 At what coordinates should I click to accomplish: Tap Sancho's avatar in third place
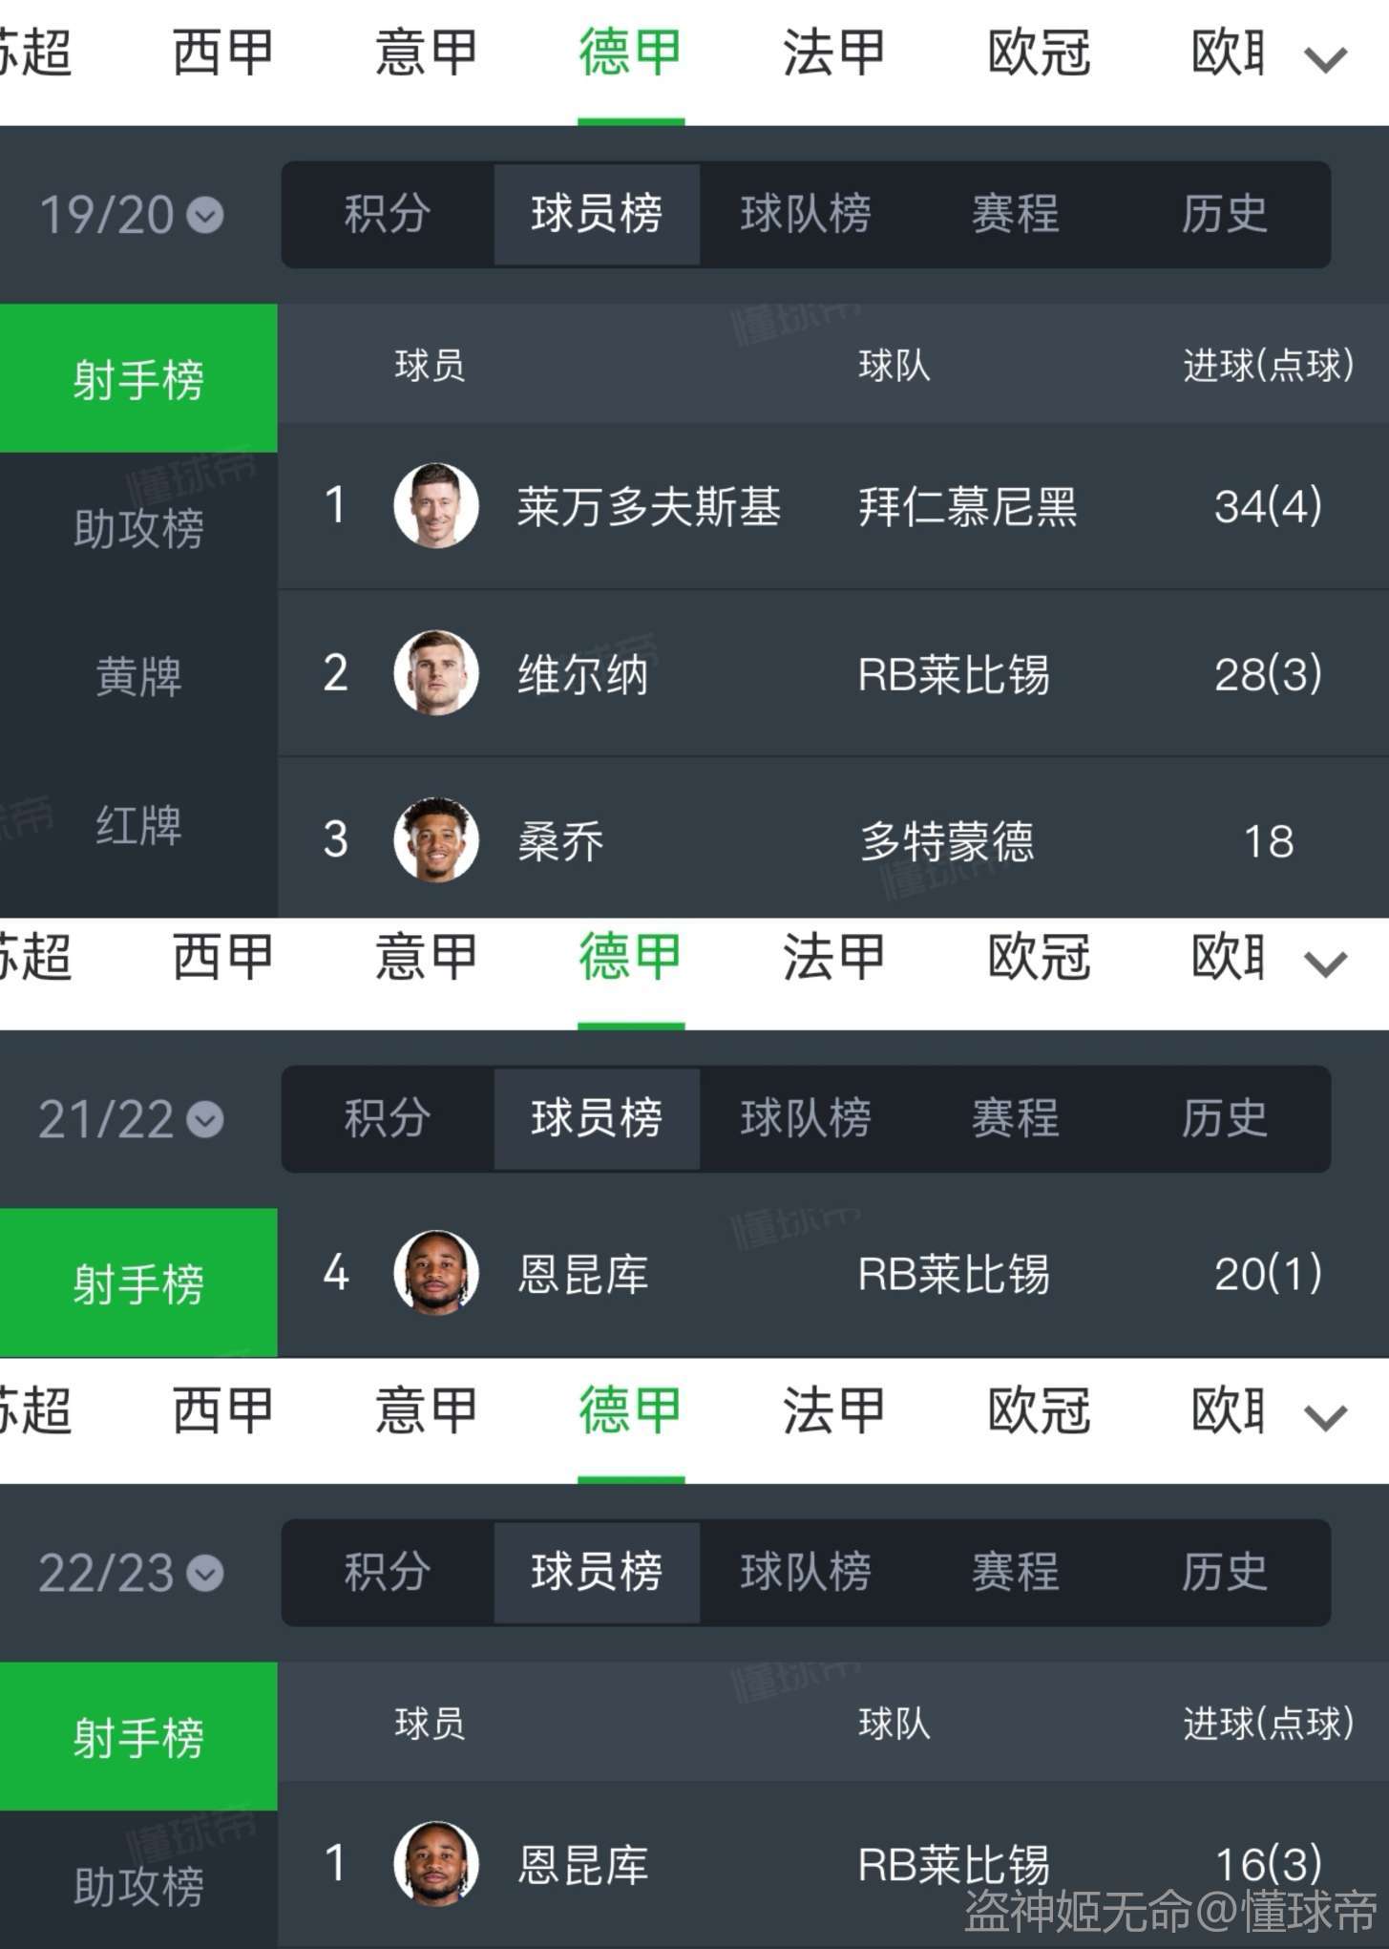pyautogui.click(x=436, y=840)
